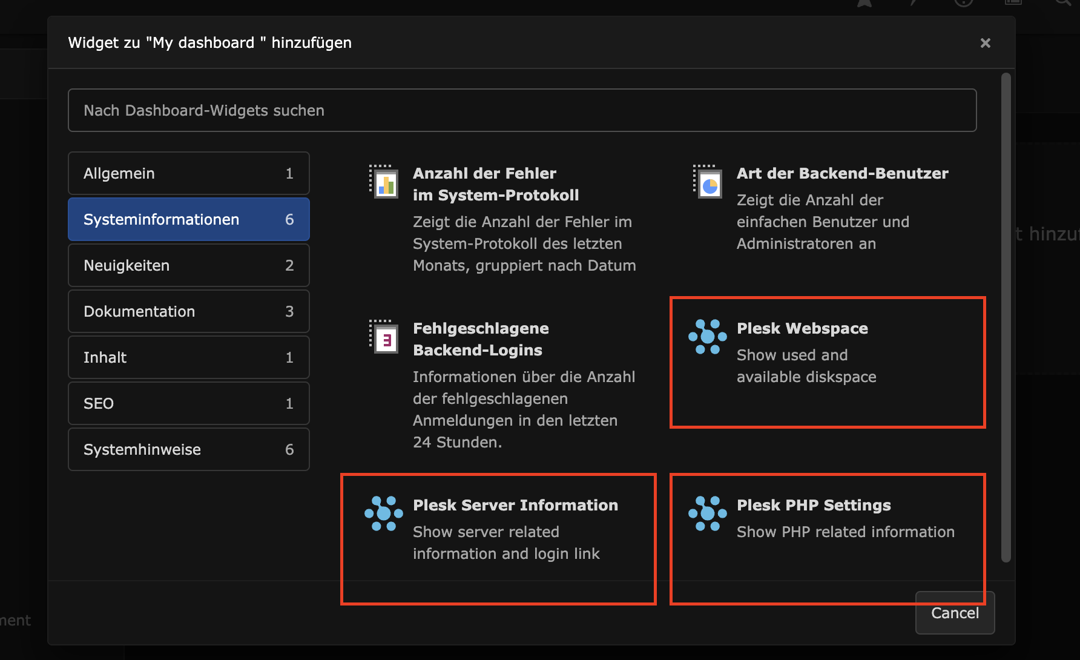1080x660 pixels.
Task: Cancel adding a widget
Action: coord(955,613)
